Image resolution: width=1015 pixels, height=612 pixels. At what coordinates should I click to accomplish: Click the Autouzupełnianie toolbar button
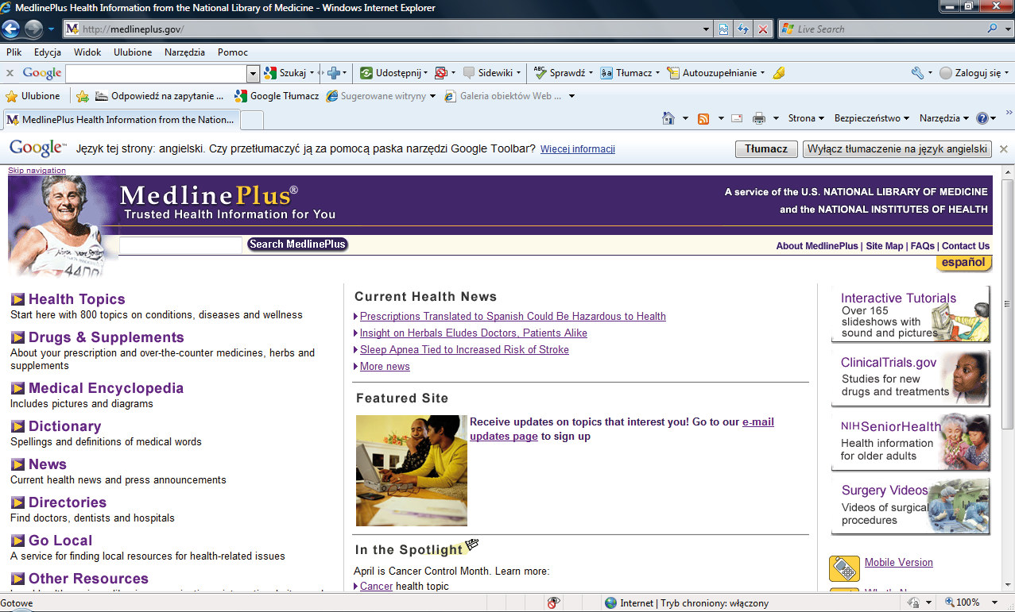pyautogui.click(x=713, y=72)
